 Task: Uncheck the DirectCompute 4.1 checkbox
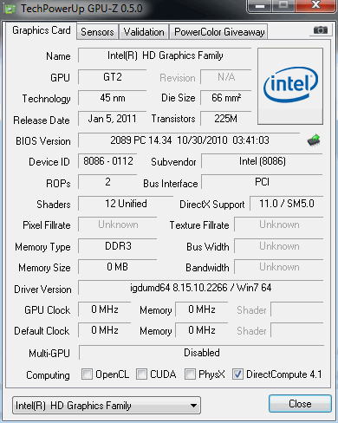point(237,374)
